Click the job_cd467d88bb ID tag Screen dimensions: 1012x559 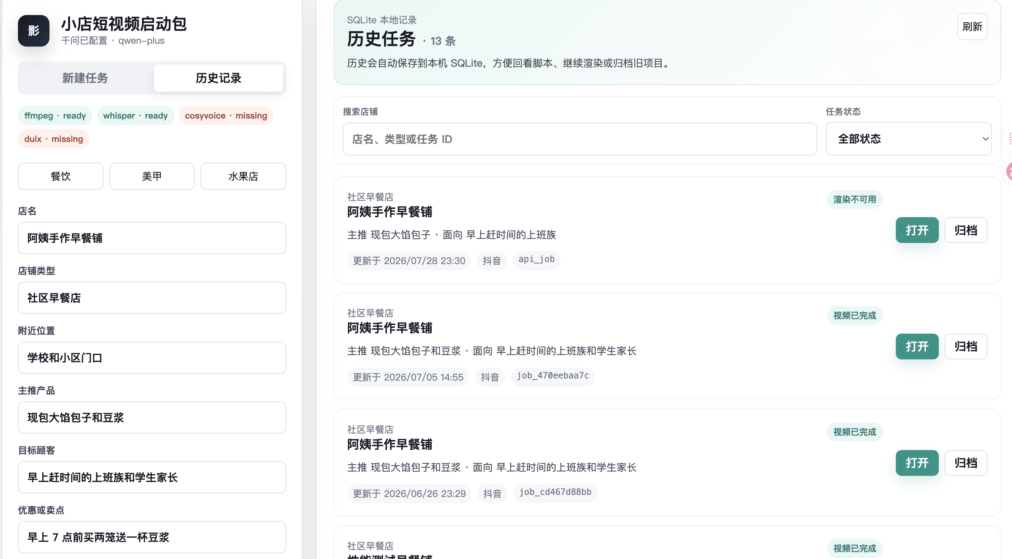pyautogui.click(x=555, y=493)
